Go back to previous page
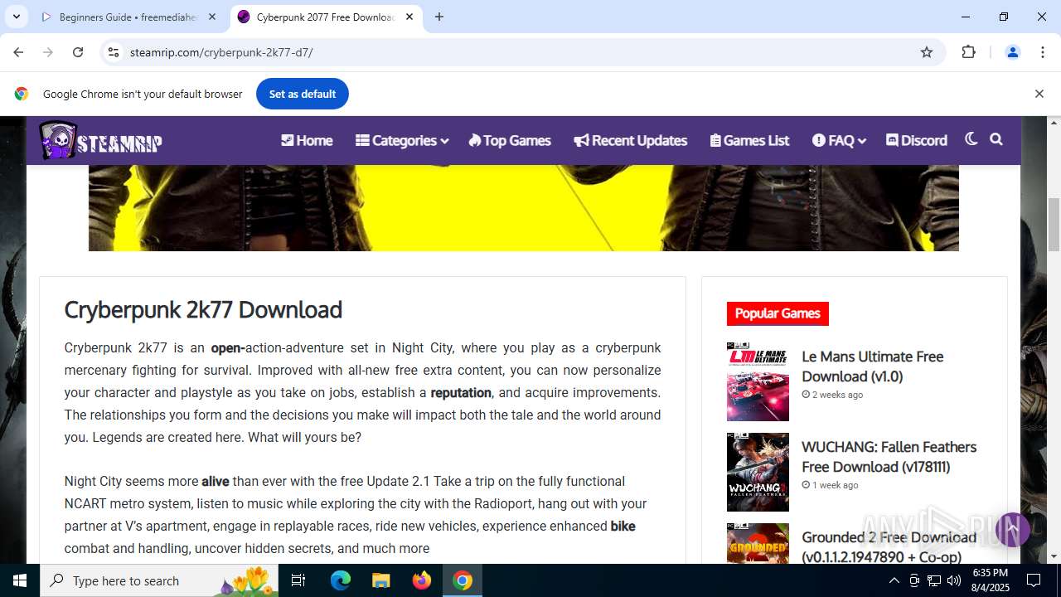The height and width of the screenshot is (597, 1061). pos(18,52)
